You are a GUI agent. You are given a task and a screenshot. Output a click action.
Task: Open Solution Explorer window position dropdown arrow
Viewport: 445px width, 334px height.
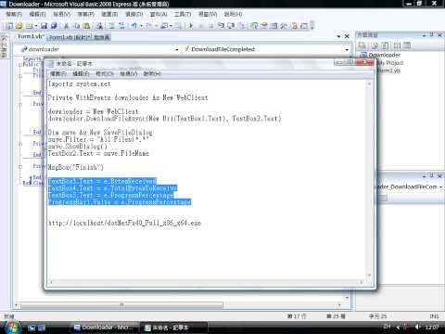click(425, 35)
